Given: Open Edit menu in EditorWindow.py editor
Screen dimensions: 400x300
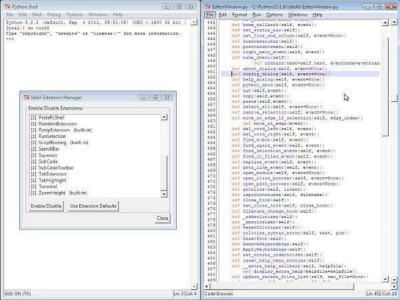Looking at the screenshot, I should tap(223, 15).
